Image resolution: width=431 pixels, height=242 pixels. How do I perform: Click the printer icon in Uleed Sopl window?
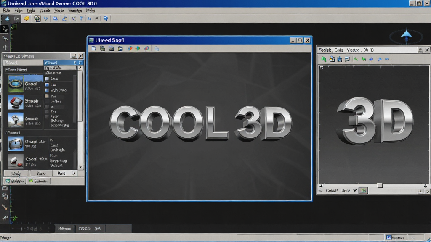[111, 49]
